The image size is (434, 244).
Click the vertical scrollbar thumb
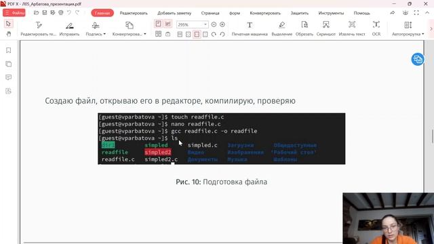[433, 136]
